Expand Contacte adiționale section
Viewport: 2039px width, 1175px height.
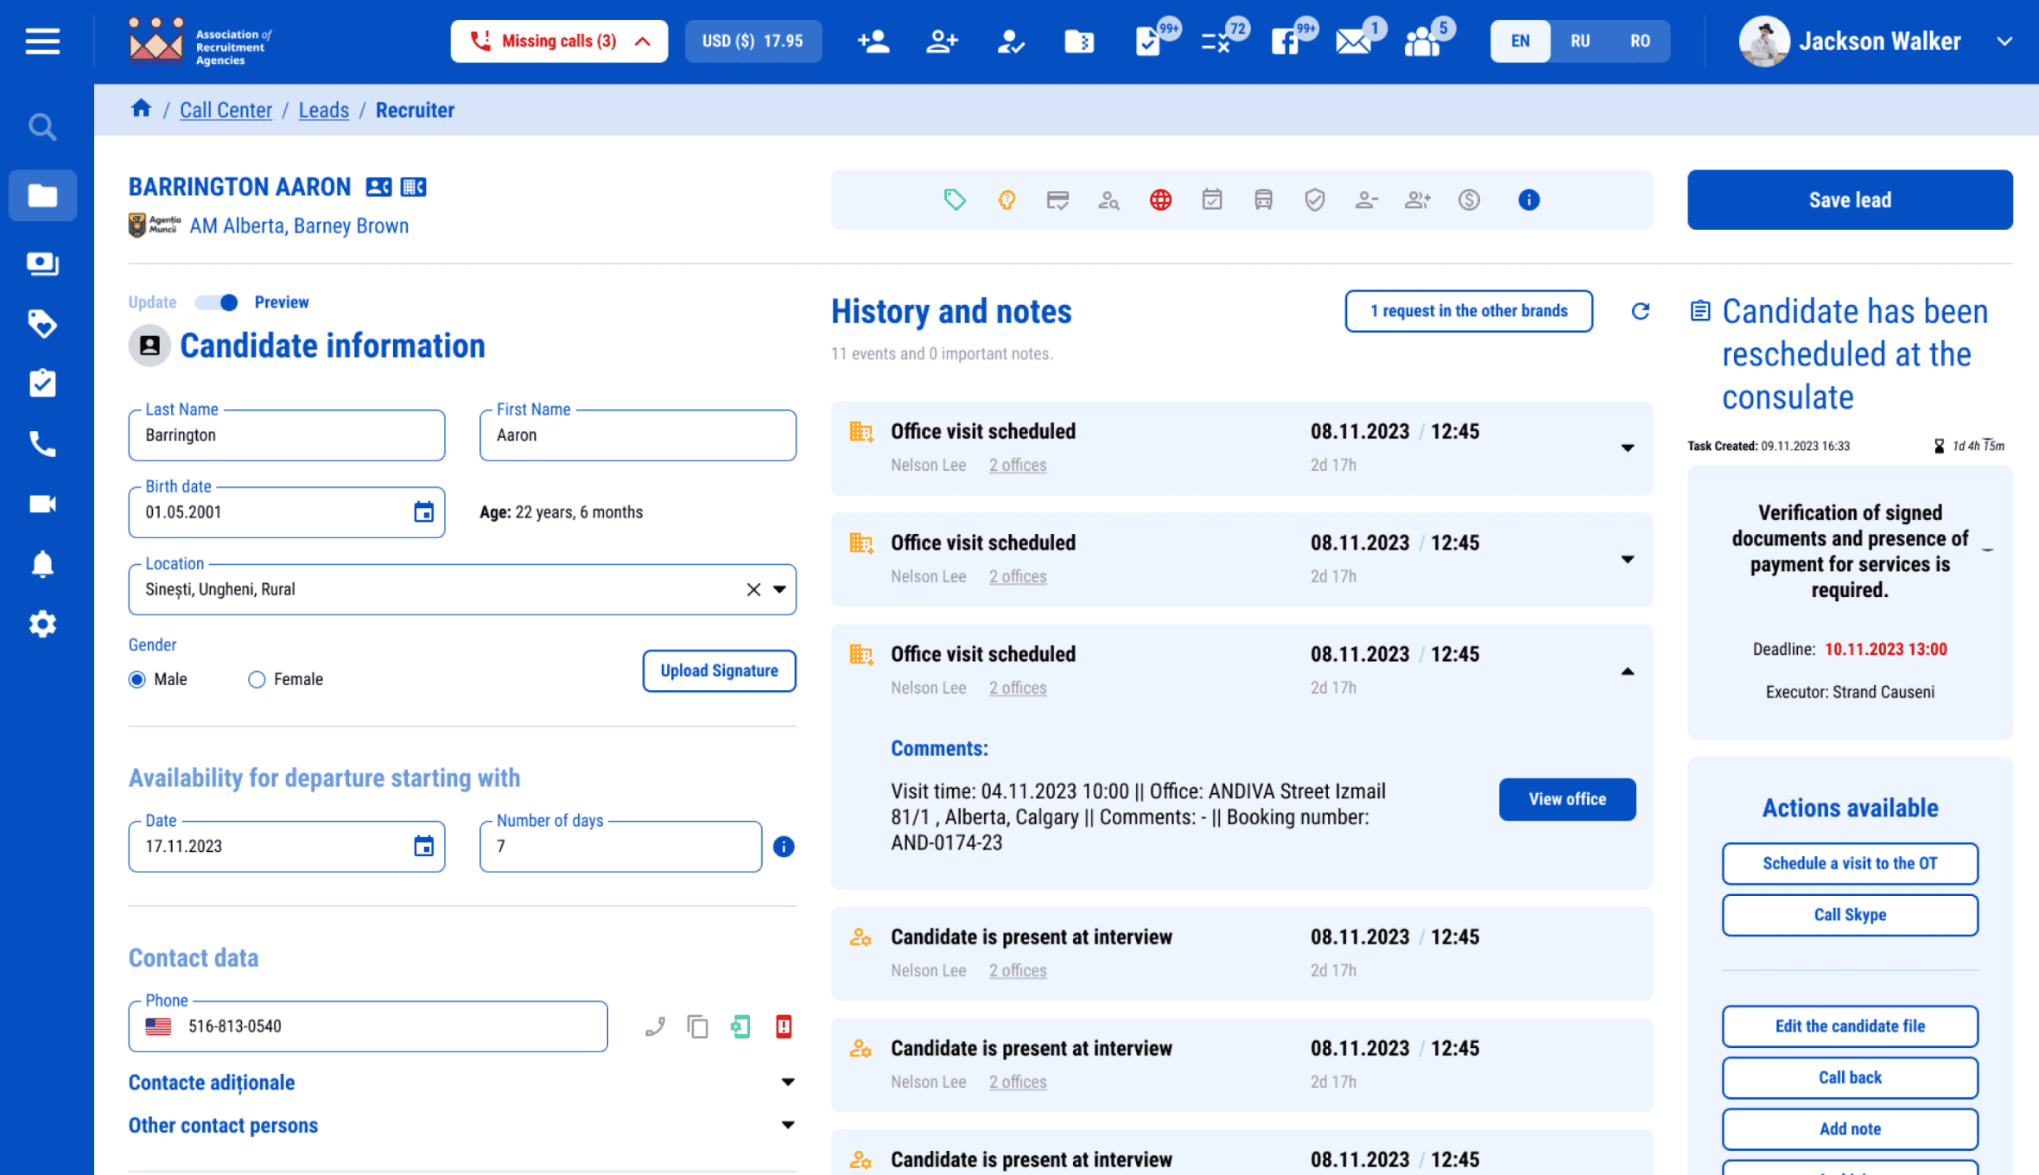click(787, 1083)
